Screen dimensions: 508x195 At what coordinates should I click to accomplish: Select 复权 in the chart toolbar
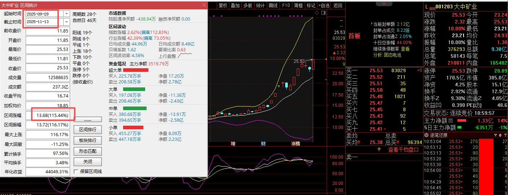coord(223,5)
